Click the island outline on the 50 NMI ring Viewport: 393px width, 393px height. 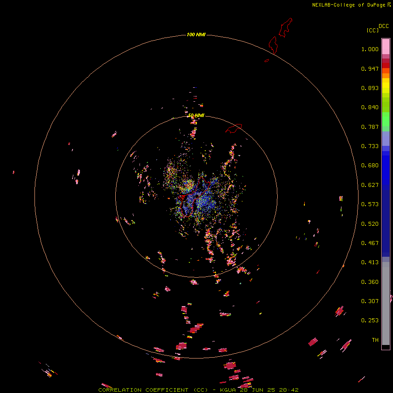click(x=234, y=128)
